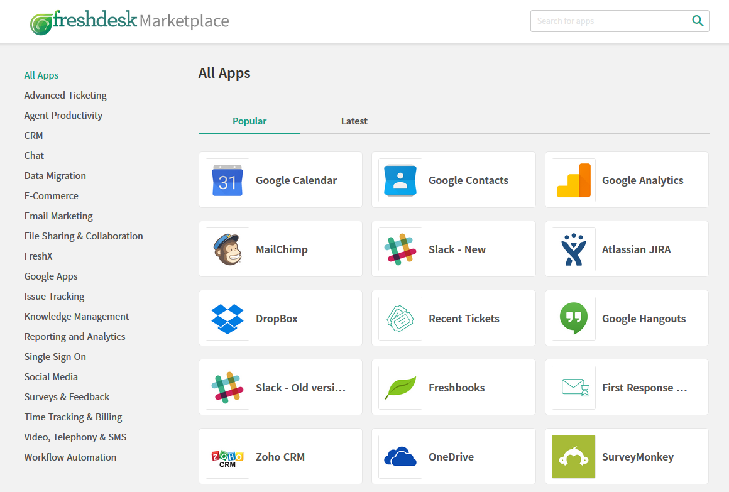Screen dimensions: 729x492
Task: Click the Google Calendar app icon
Action: 227,180
